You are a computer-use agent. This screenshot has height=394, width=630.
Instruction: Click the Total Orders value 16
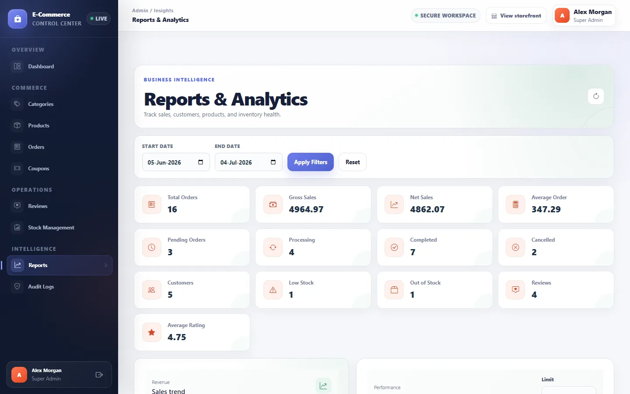coord(172,209)
